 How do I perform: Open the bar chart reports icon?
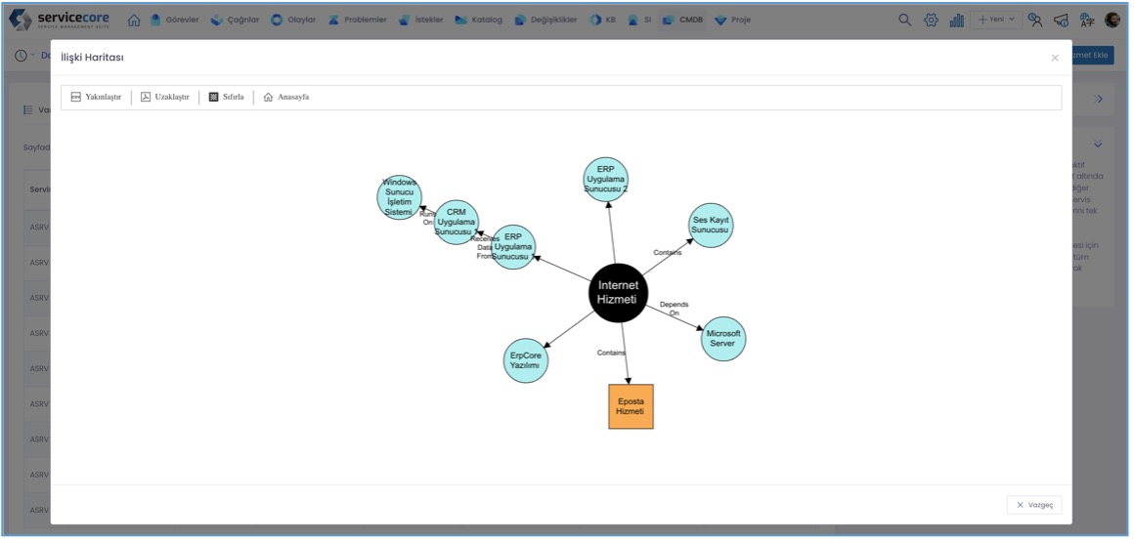[956, 20]
